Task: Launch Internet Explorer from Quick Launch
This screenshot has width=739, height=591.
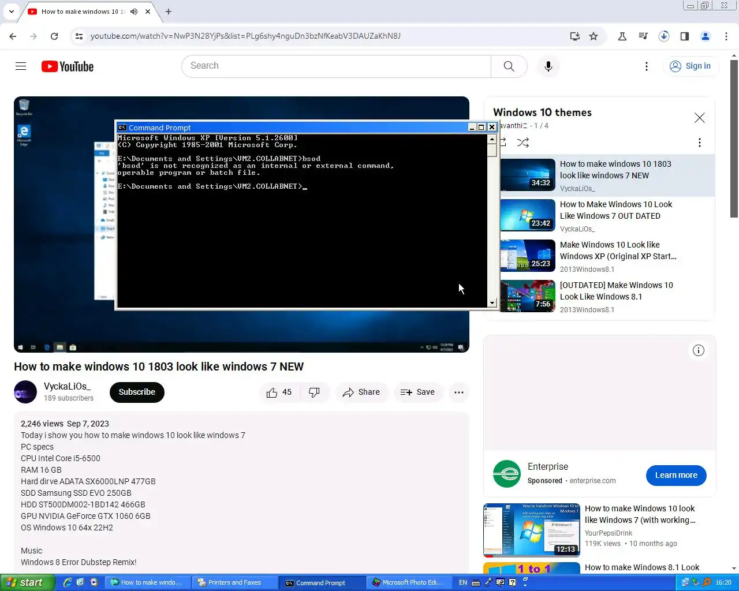Action: 68,582
